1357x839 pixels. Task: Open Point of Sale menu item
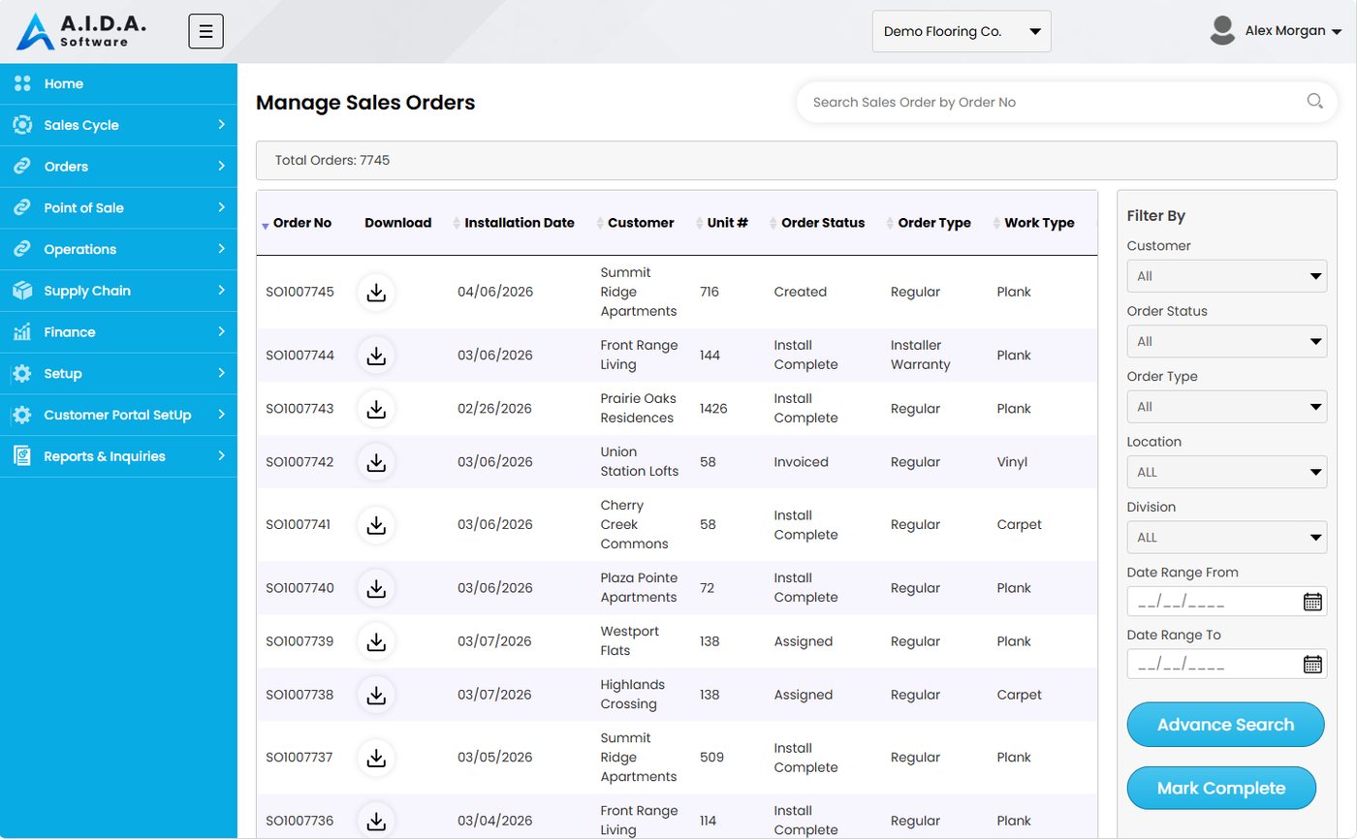(118, 208)
